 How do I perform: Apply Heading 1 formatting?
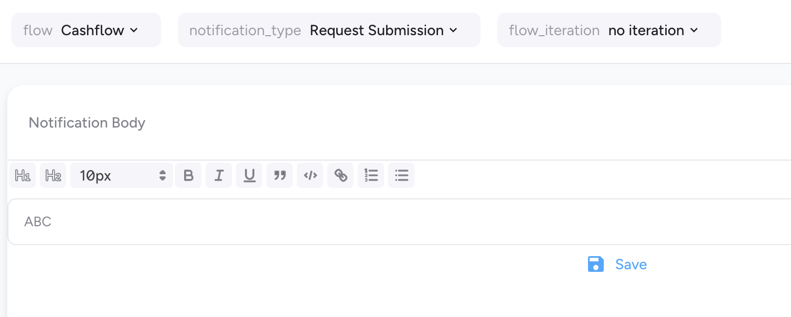click(x=23, y=175)
